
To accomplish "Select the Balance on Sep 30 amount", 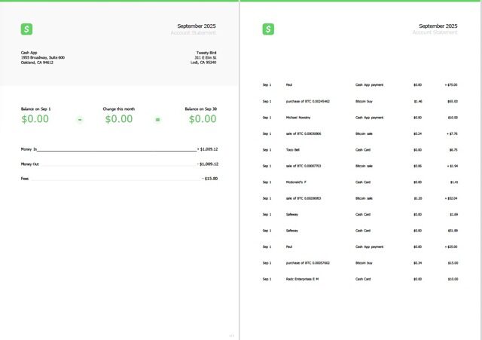I will [x=202, y=119].
